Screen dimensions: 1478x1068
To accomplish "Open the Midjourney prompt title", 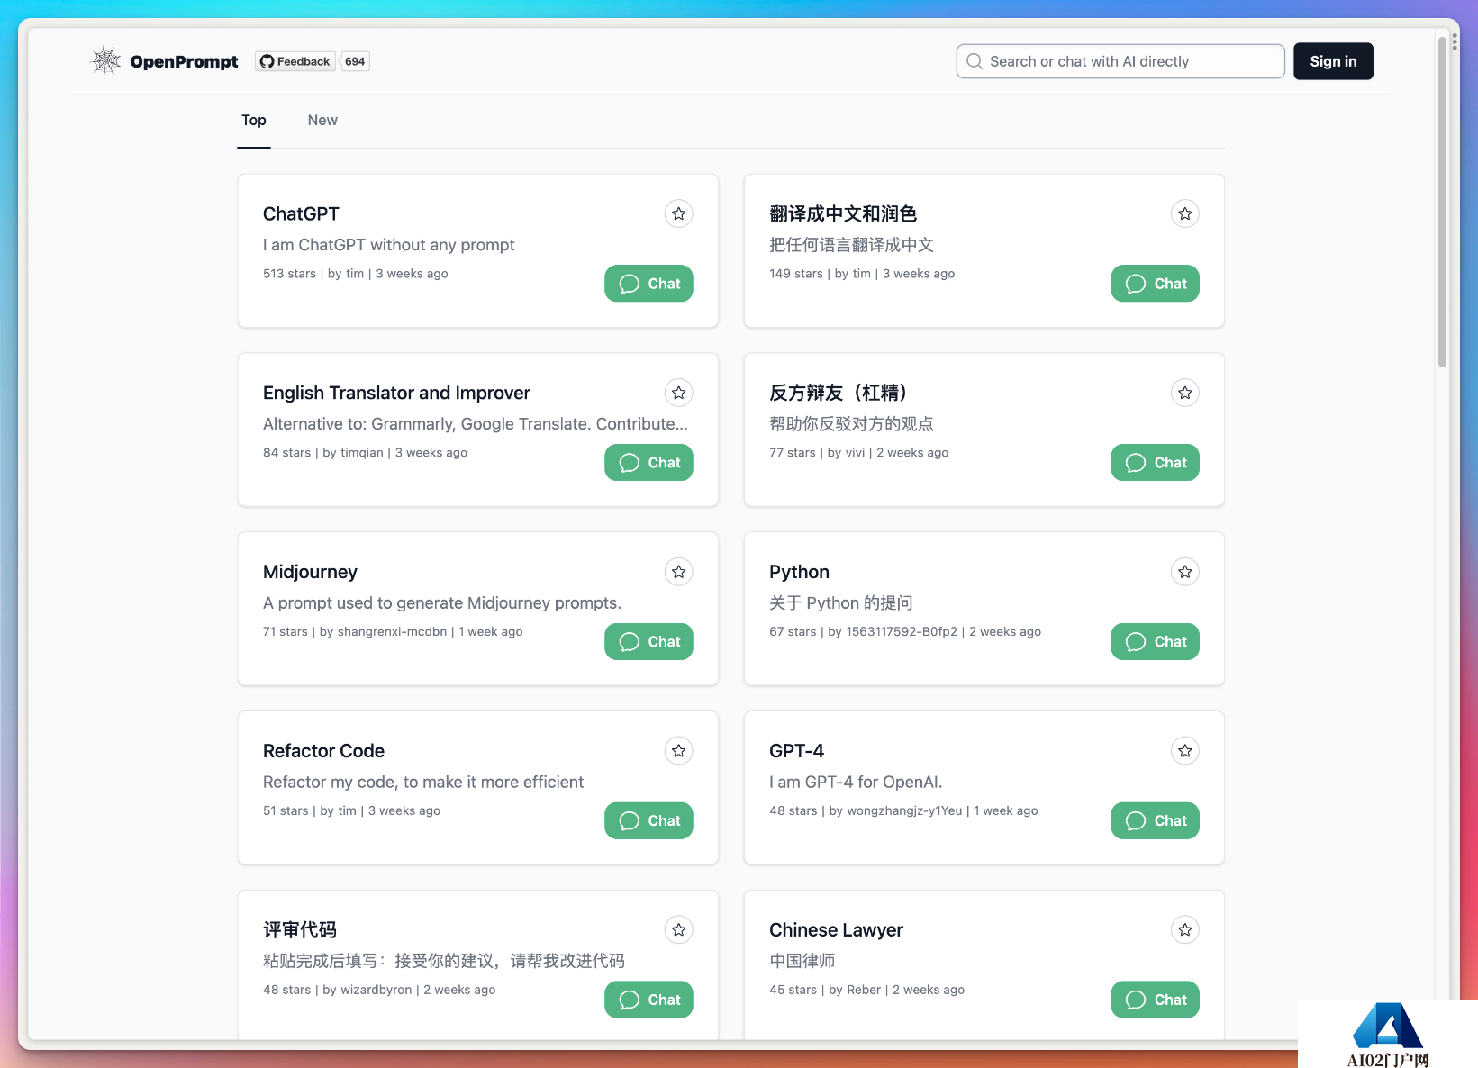I will click(x=310, y=572).
